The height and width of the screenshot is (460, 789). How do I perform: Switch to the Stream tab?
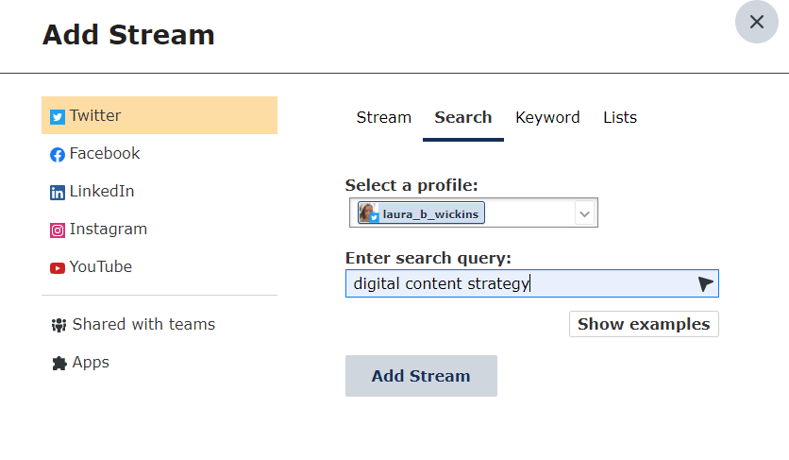[x=384, y=117]
